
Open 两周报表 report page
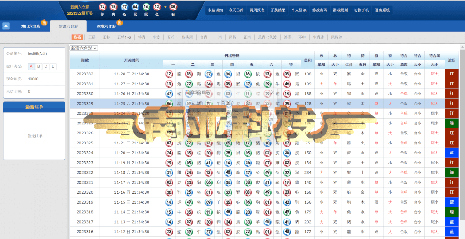[257, 10]
